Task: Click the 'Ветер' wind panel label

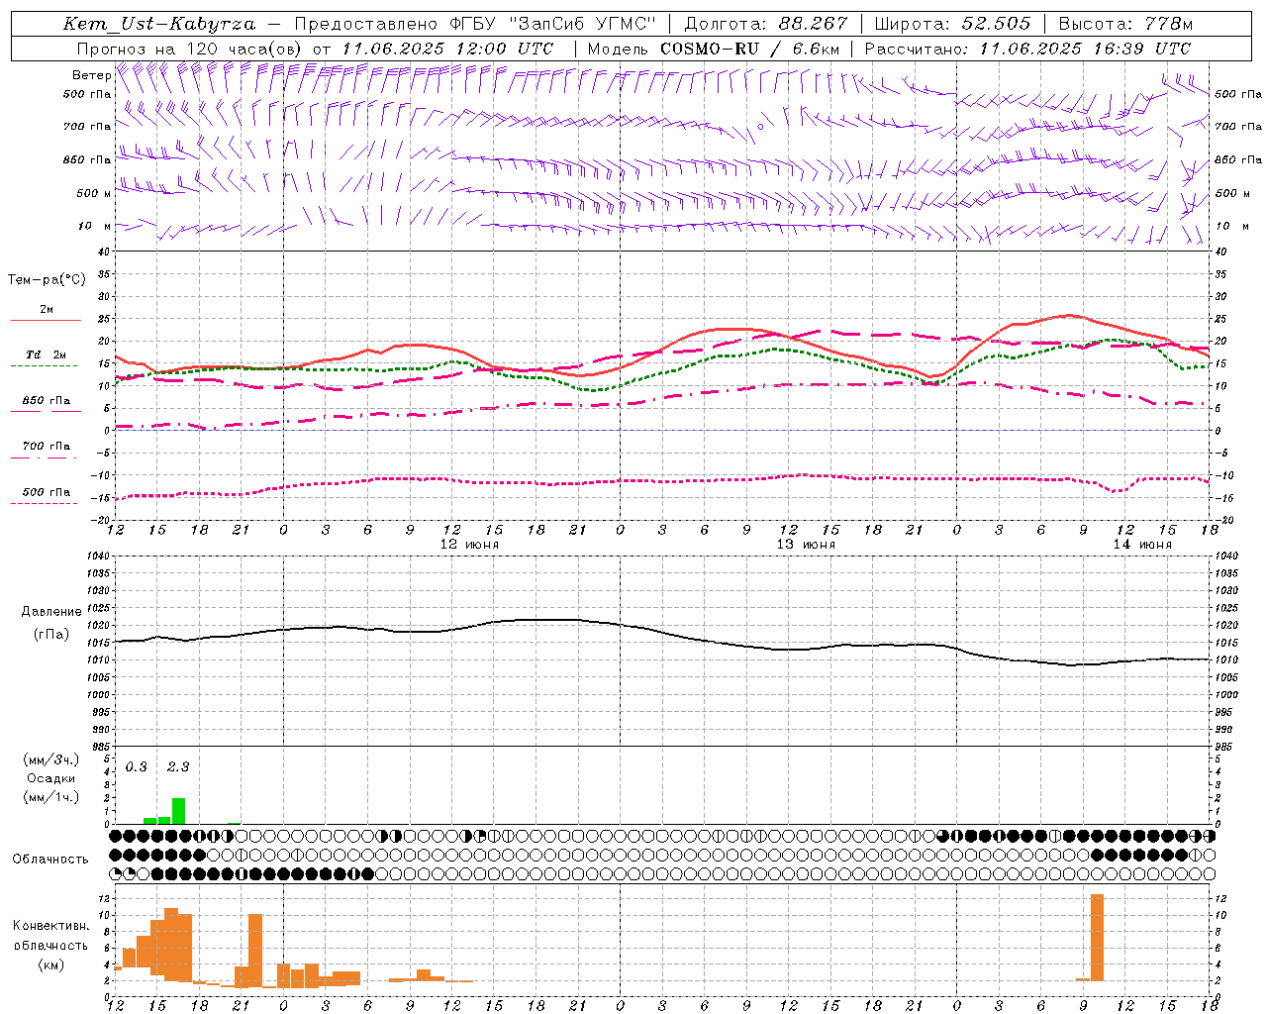Action: 91,75
